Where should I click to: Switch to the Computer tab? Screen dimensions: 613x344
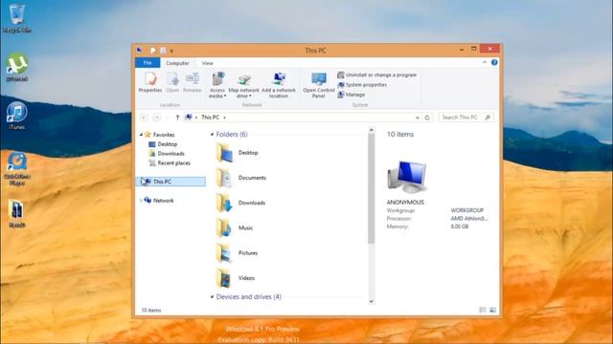[x=177, y=63]
